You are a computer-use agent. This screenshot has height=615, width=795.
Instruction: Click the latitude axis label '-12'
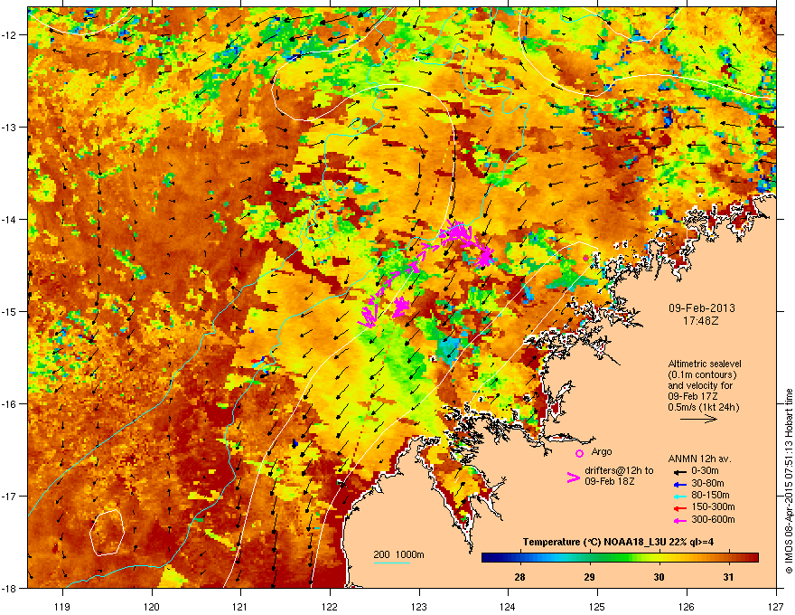9,35
